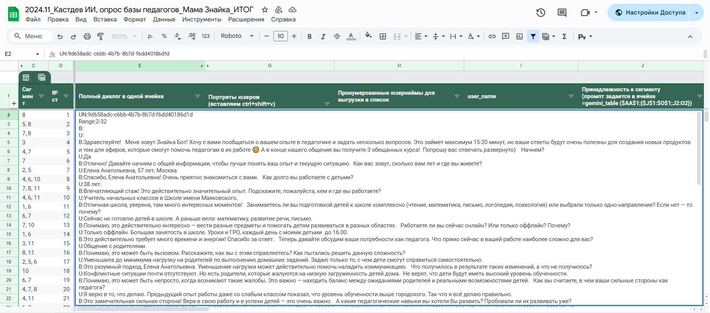The height and width of the screenshot is (313, 710).
Task: Open the Формат menu
Action: click(x=135, y=19)
